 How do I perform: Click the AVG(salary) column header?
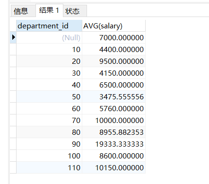click(113, 26)
